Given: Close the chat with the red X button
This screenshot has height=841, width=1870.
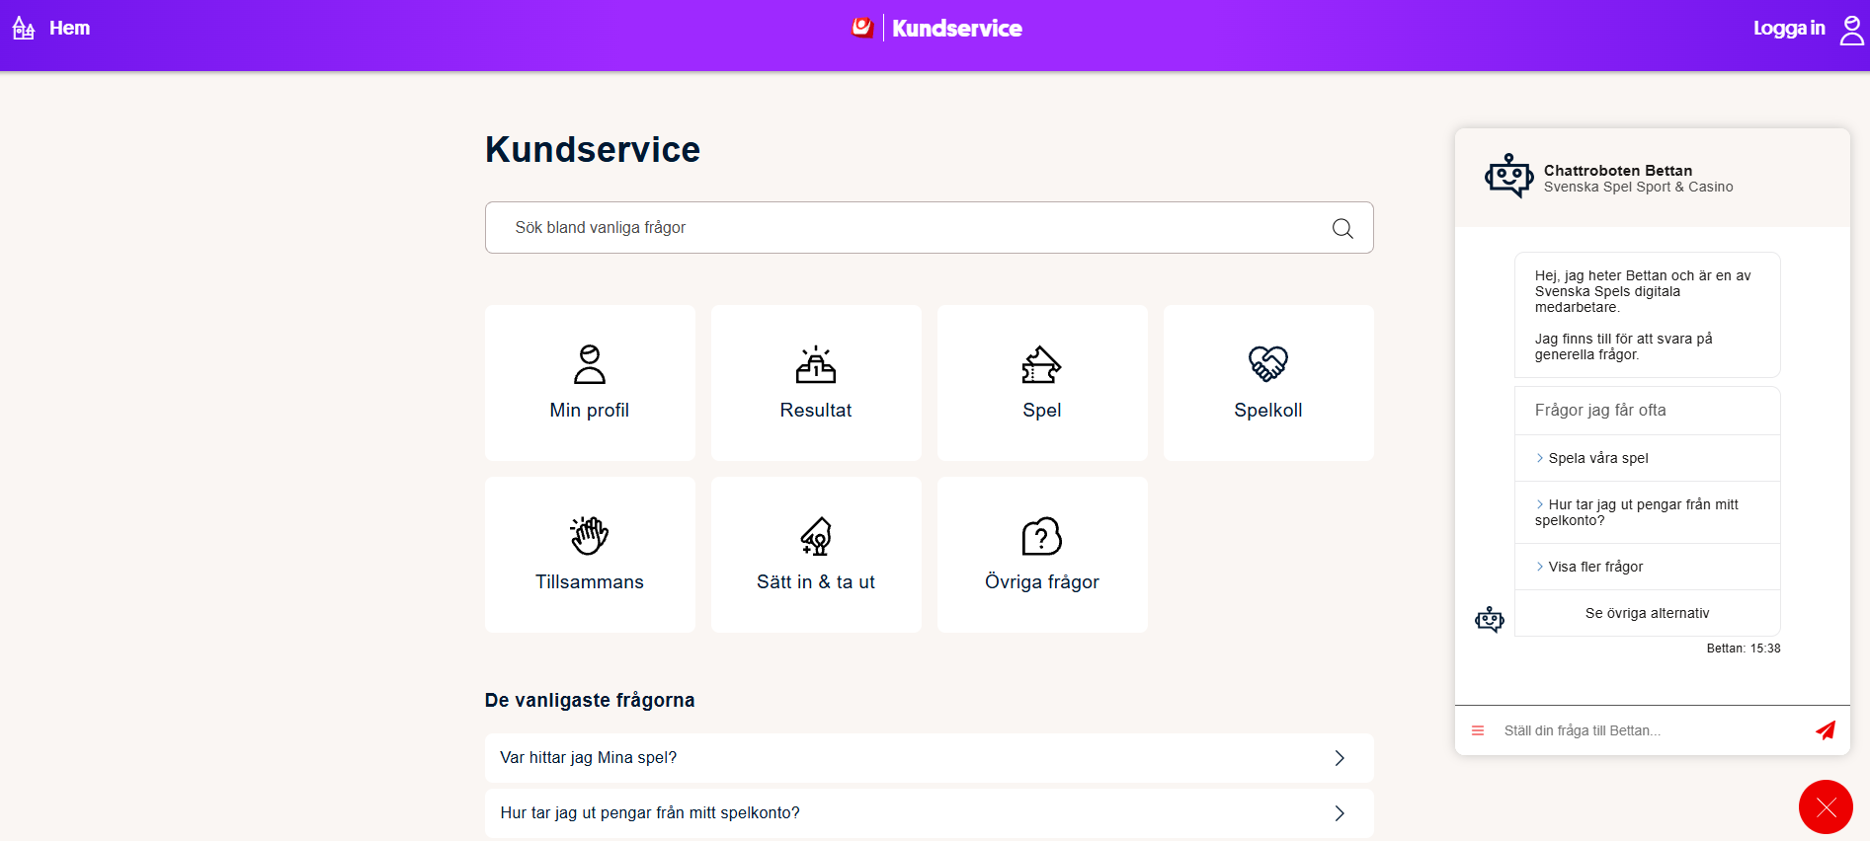Looking at the screenshot, I should [x=1826, y=807].
